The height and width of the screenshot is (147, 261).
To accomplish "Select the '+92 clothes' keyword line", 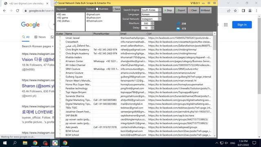I will coord(63,21).
